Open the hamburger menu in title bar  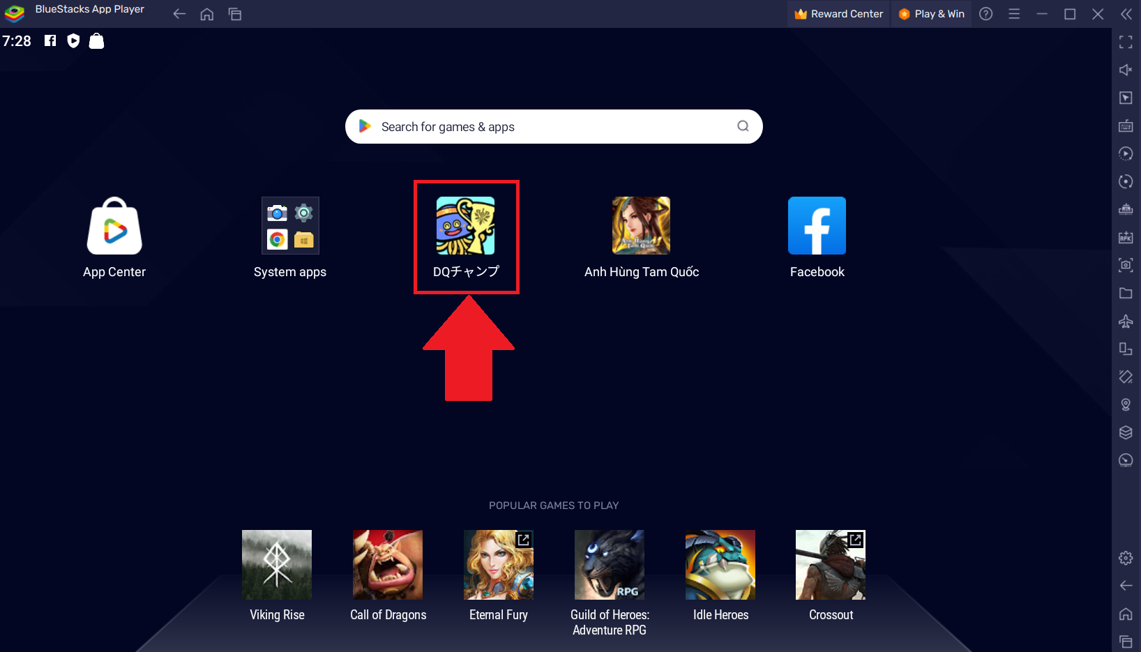point(1014,14)
